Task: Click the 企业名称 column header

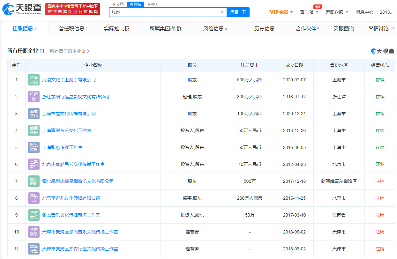Action: click(93, 65)
